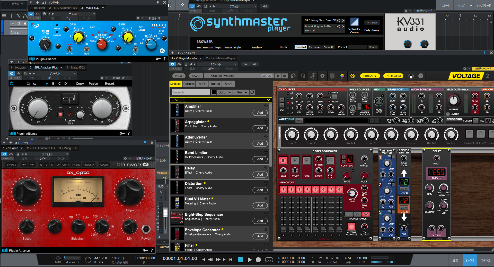Click the Velocity Curve icon in SynthMaster Player
The image size is (494, 267).
(354, 22)
